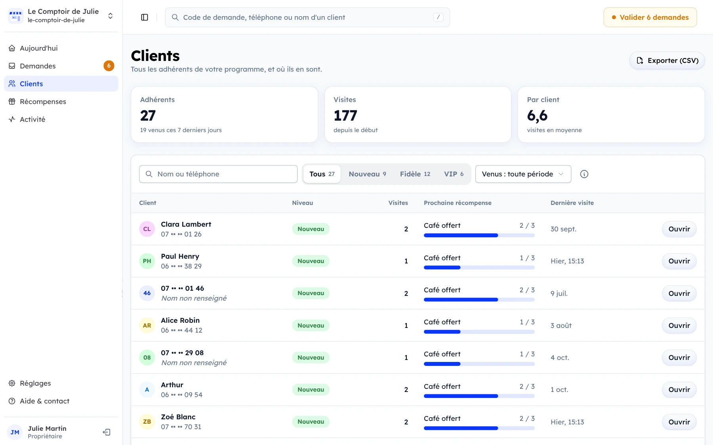Click the Demandes inbox icon

pyautogui.click(x=12, y=66)
